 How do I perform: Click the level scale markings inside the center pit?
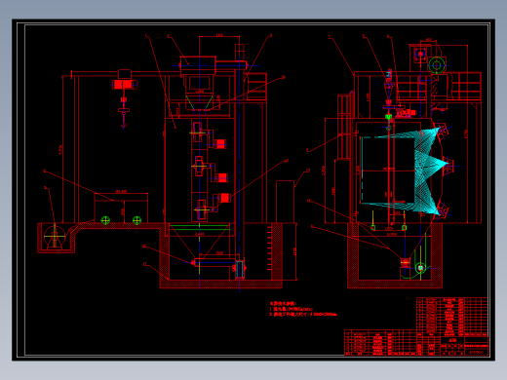point(269,248)
